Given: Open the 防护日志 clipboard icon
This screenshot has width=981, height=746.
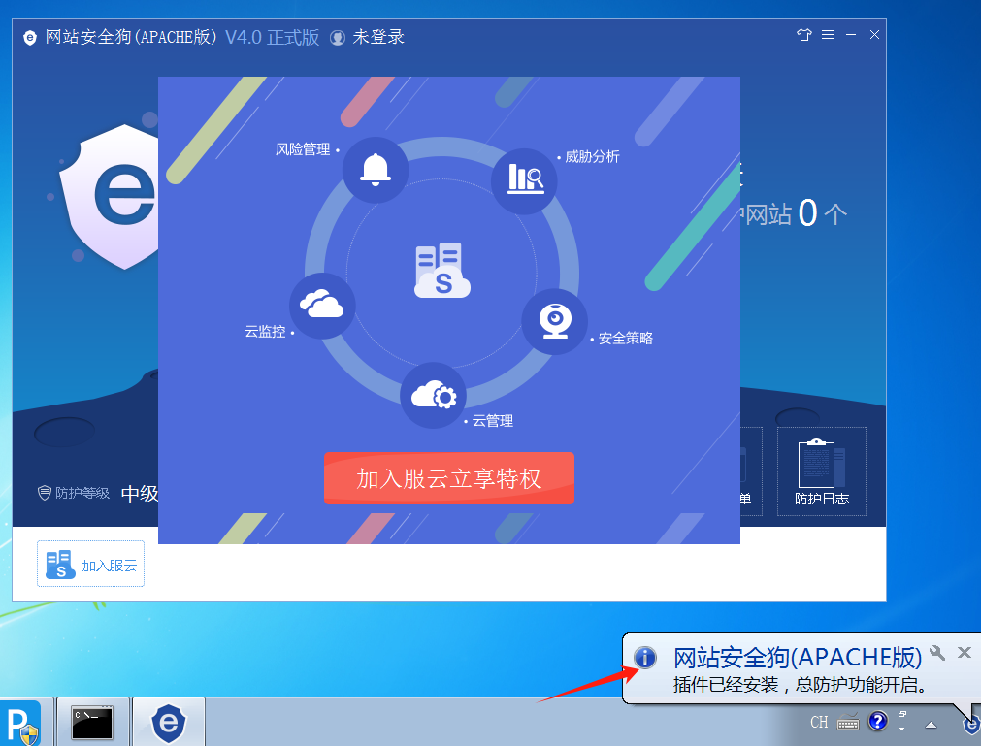Looking at the screenshot, I should point(822,471).
